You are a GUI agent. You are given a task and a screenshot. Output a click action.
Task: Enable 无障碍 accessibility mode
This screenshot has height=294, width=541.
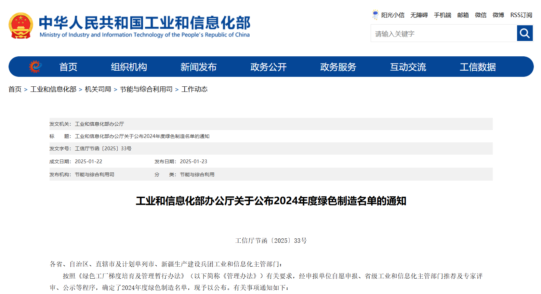pyautogui.click(x=419, y=15)
